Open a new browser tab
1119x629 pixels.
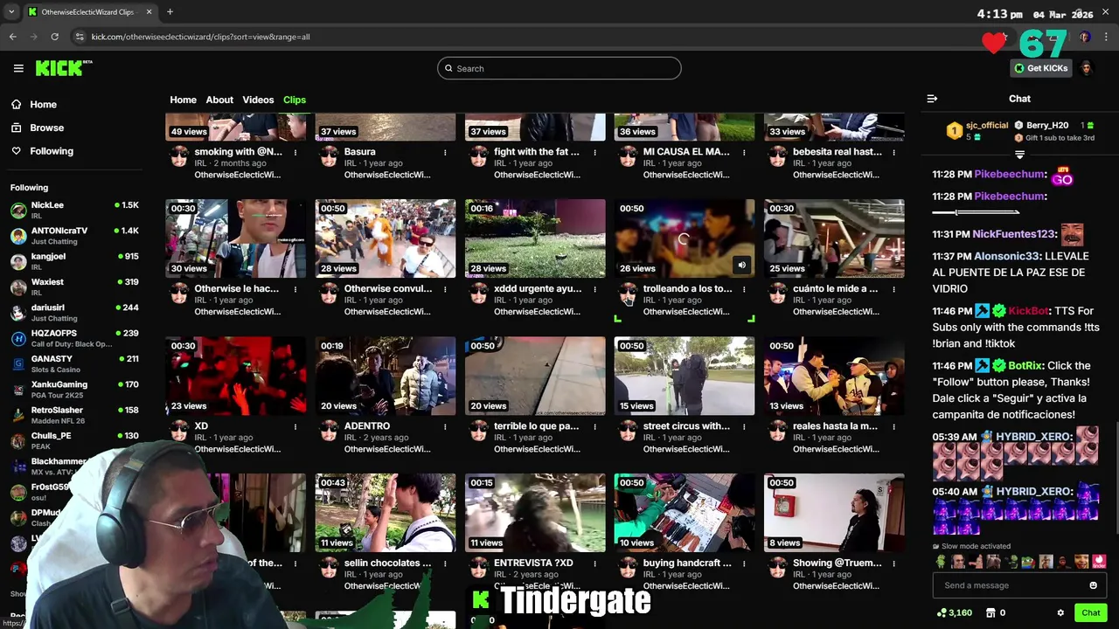[170, 12]
